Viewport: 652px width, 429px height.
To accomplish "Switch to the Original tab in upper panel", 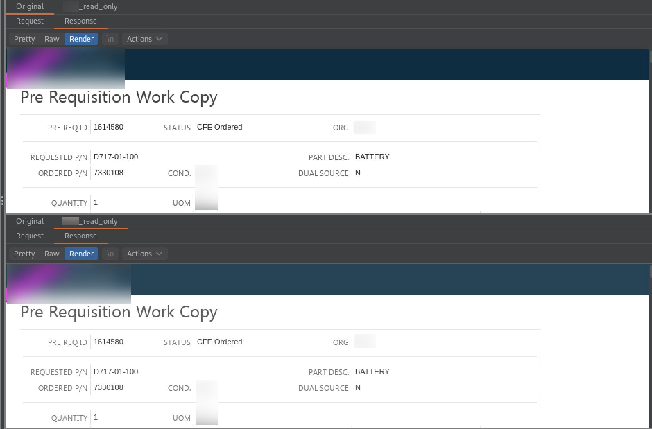I will (30, 7).
